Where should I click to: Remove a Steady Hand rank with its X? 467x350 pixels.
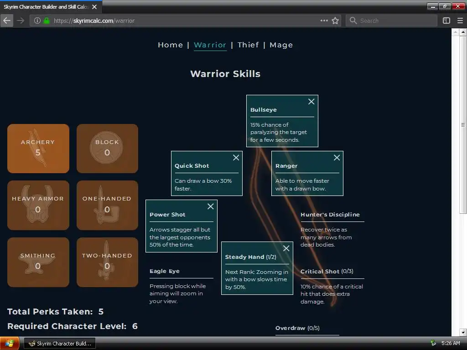click(286, 248)
